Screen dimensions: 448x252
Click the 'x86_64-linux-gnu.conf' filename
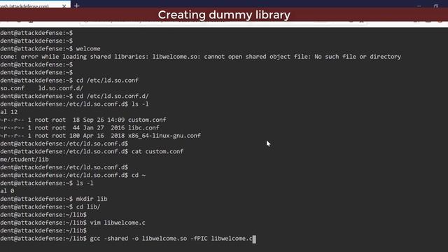(164, 136)
